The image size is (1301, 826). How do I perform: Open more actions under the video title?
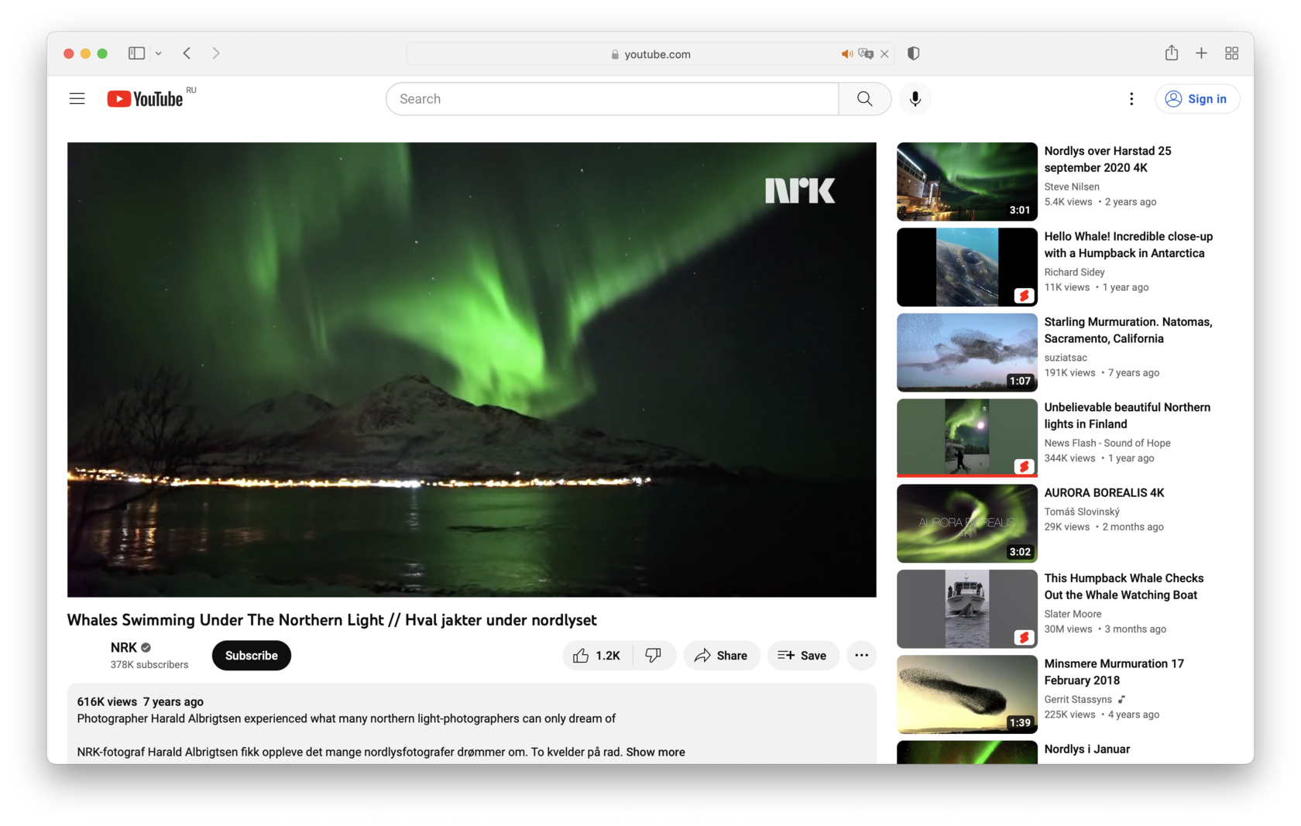pyautogui.click(x=861, y=655)
